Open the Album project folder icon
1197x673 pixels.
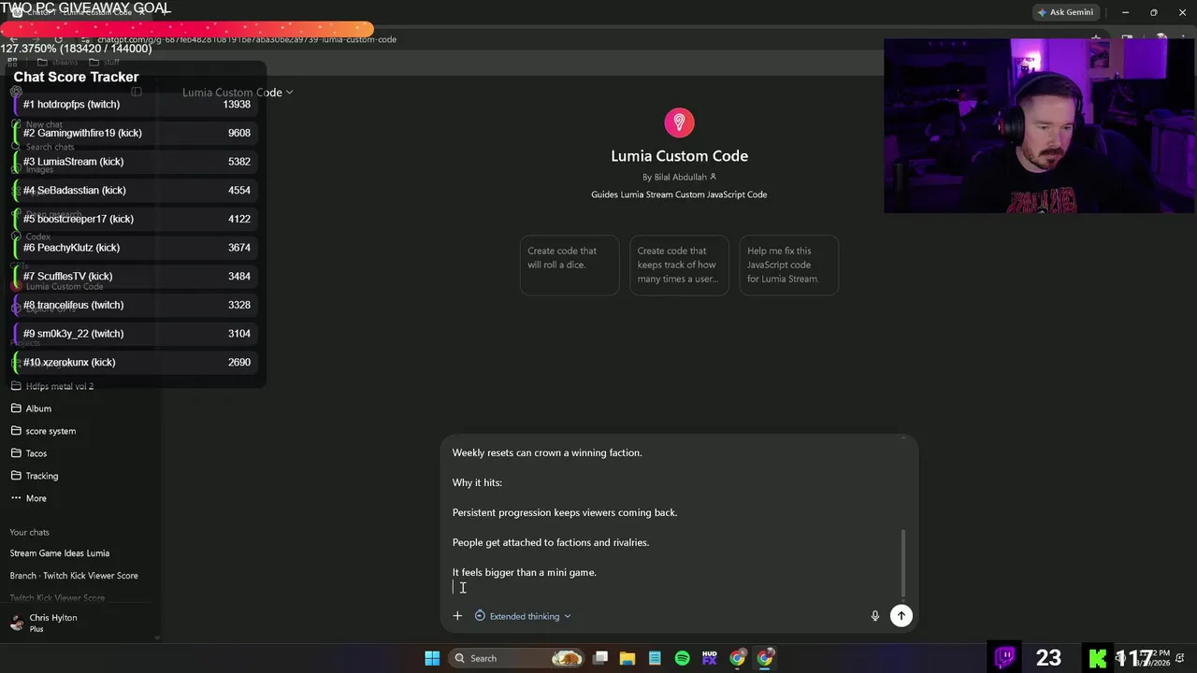pyautogui.click(x=16, y=408)
